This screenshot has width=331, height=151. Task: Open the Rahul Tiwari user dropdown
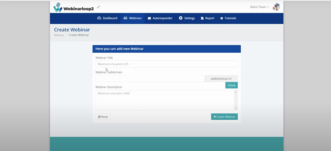(259, 7)
